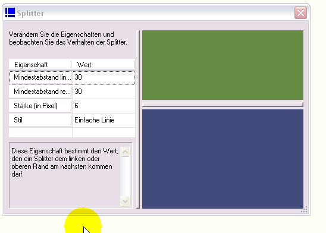Click the description scrollbar up arrow
326x233 pixels.
coord(125,152)
